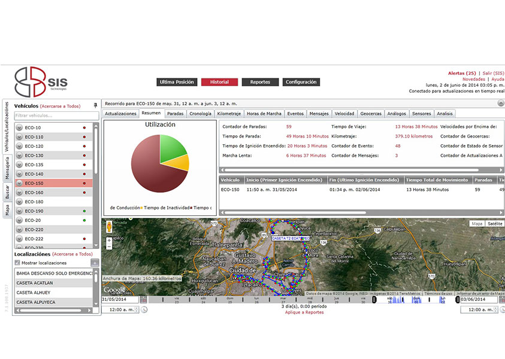Image resolution: width=505 pixels, height=359 pixels.
Task: Click the pin icon in Vehículos panel
Action: pos(95,105)
